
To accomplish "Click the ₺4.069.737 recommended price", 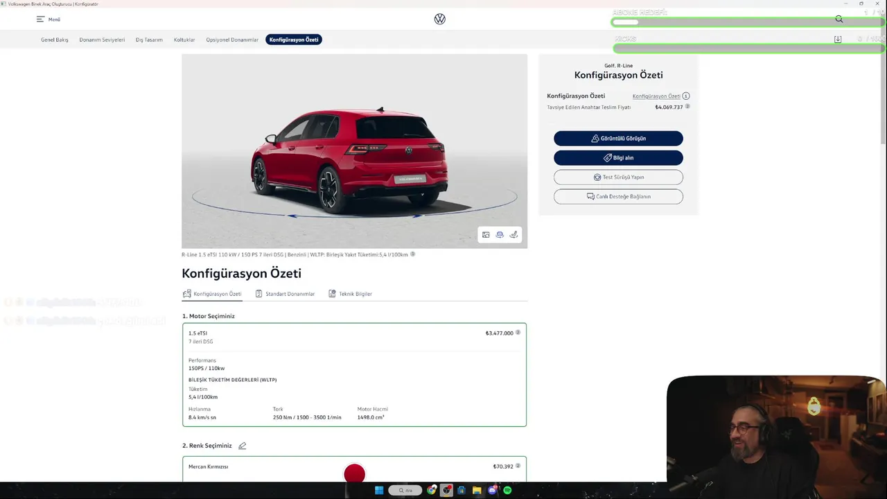I will click(669, 107).
